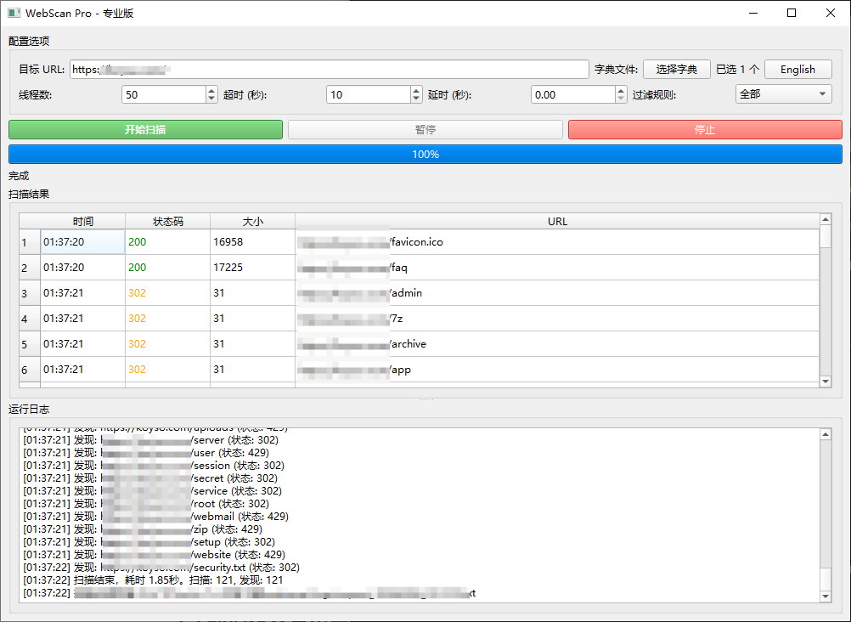Click status 302 in the /admin row
The width and height of the screenshot is (851, 622).
coord(167,293)
